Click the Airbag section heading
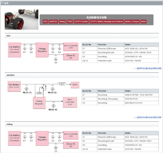 pyautogui.click(x=9, y=124)
